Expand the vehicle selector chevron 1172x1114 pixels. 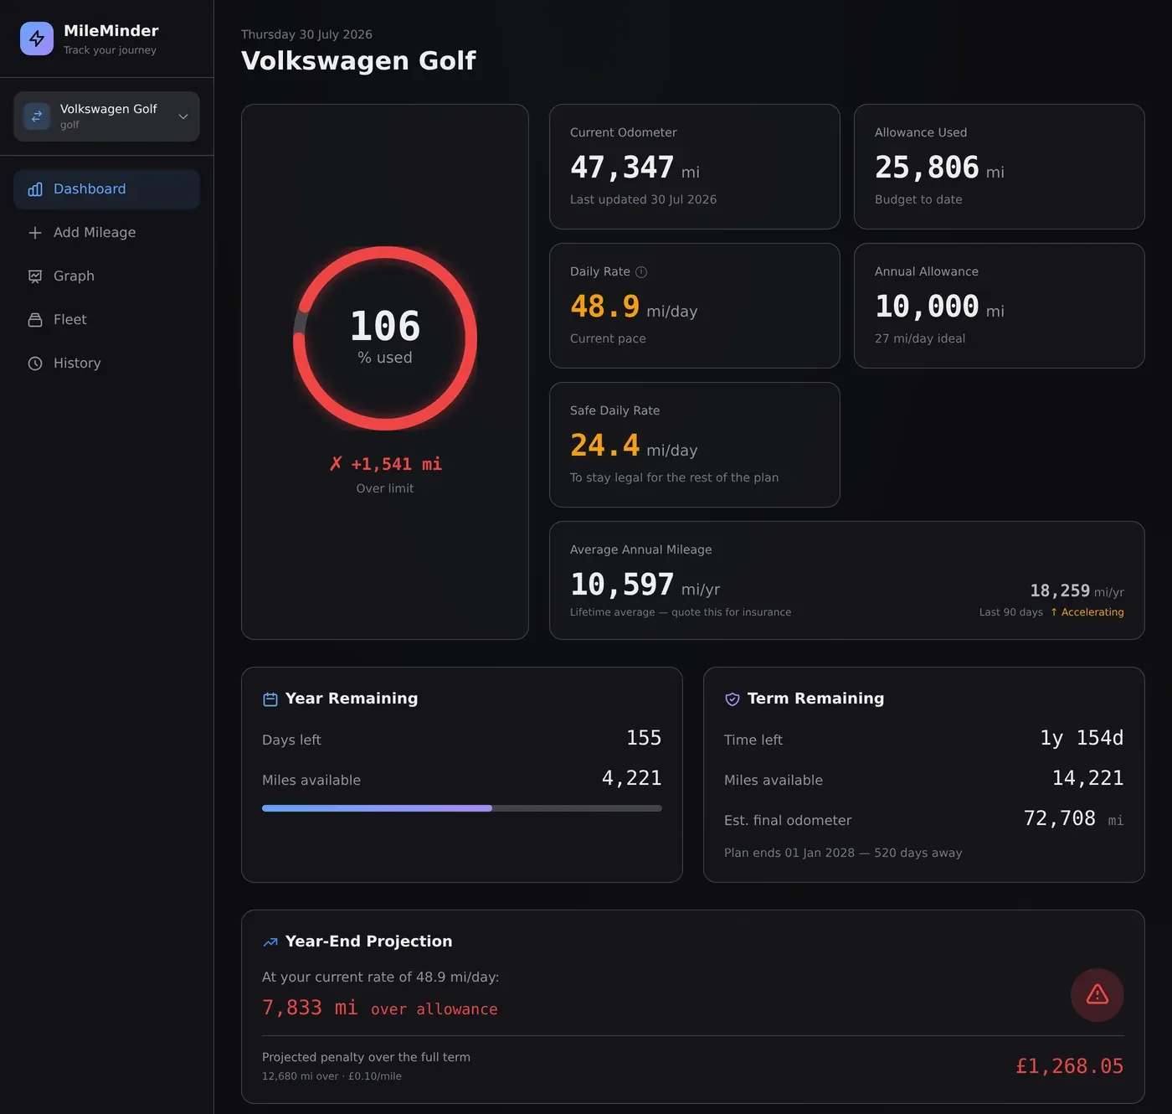click(x=183, y=116)
